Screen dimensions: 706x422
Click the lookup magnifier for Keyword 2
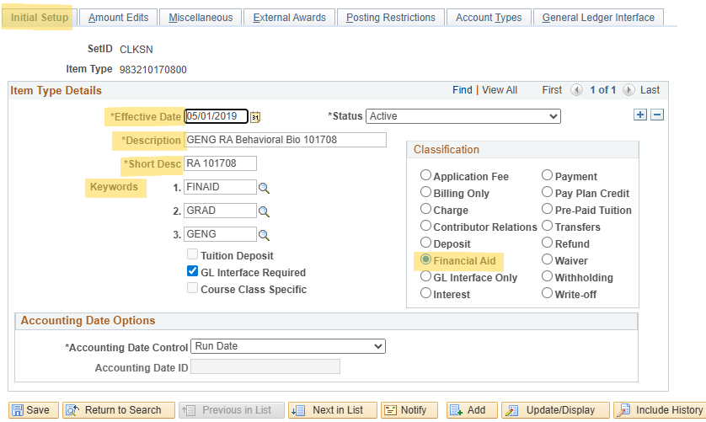[264, 211]
